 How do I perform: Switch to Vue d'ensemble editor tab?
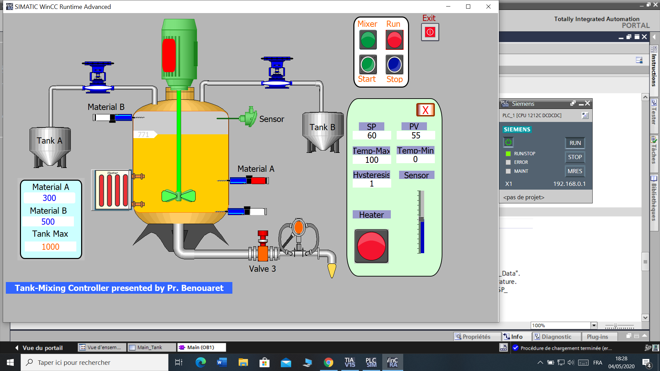pos(102,347)
